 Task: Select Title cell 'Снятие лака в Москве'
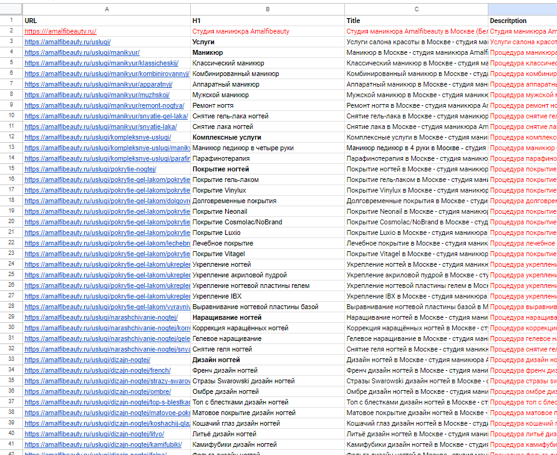(416, 127)
